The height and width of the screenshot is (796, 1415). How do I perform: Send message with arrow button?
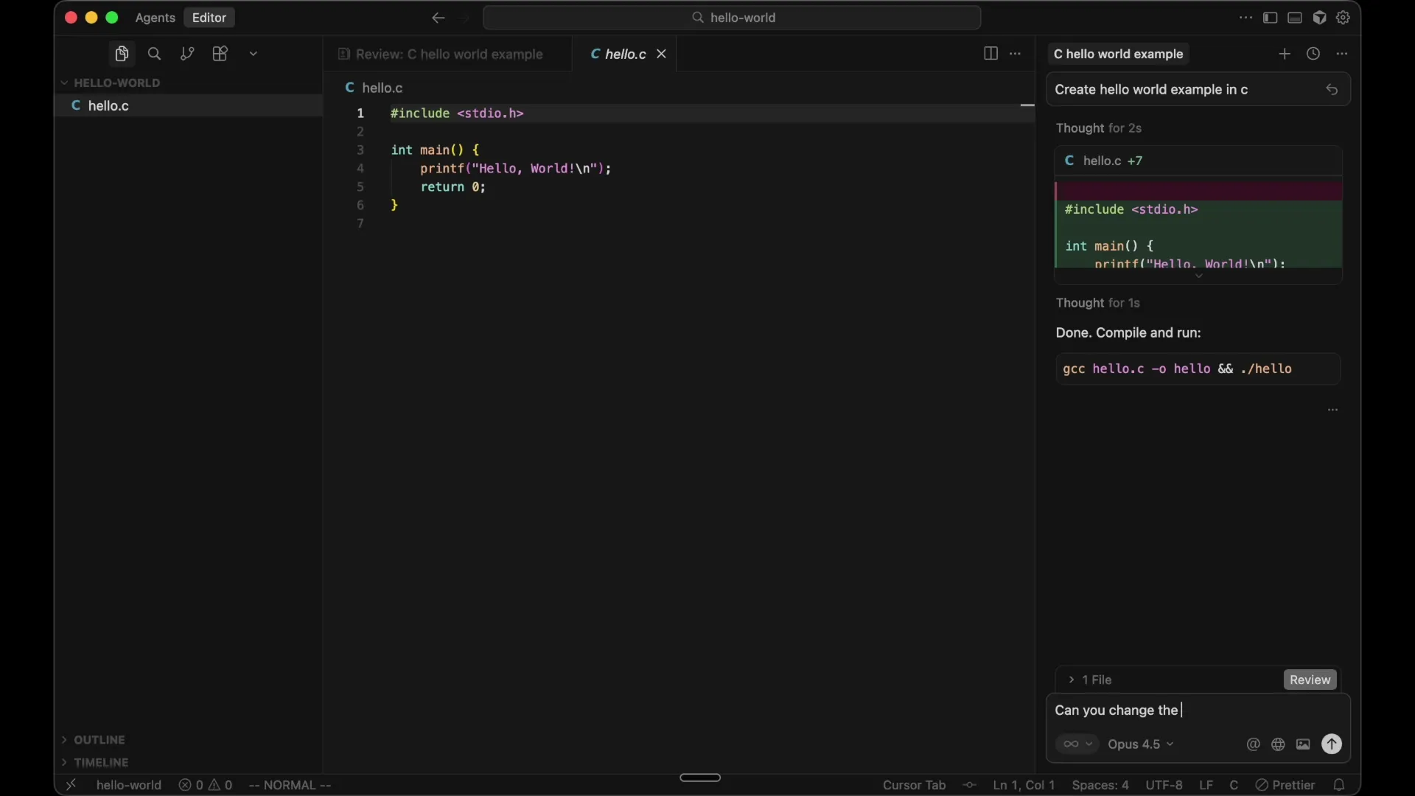click(x=1332, y=744)
